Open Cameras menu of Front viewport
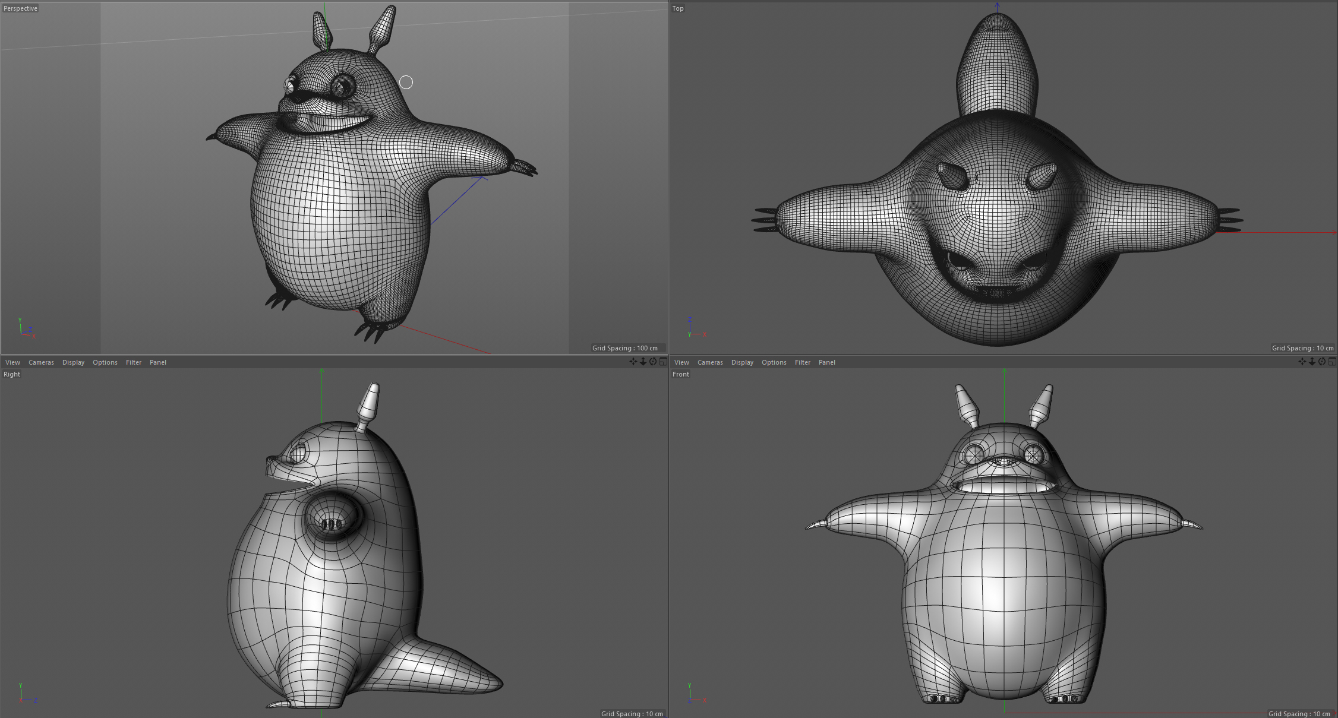The width and height of the screenshot is (1338, 718). (x=710, y=362)
